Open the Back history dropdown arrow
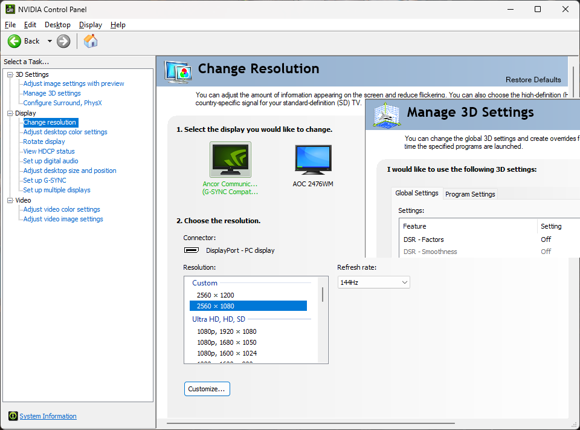The width and height of the screenshot is (580, 430). coord(50,41)
